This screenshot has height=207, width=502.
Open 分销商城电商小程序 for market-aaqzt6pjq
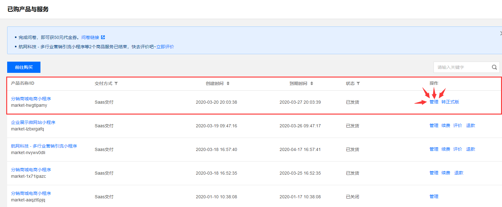coord(31,193)
